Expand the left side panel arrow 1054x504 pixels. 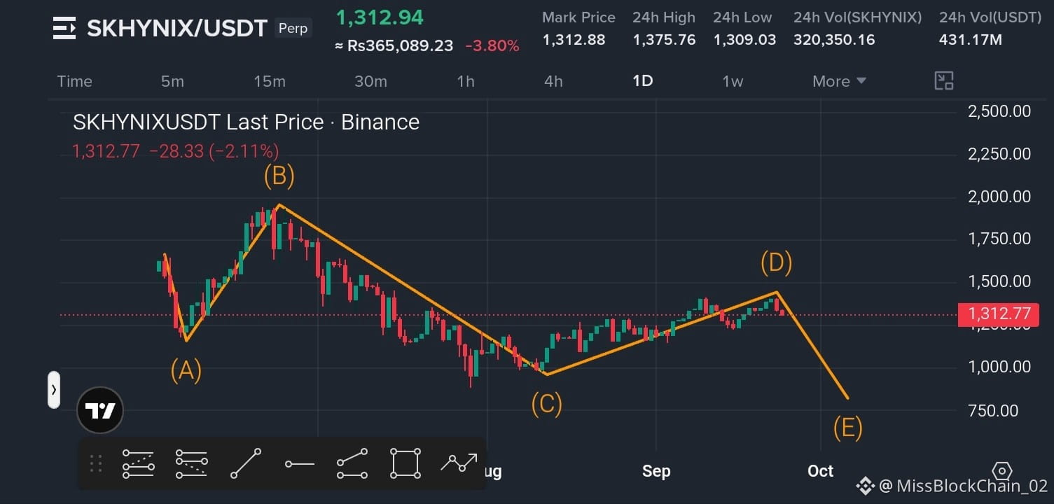54,389
